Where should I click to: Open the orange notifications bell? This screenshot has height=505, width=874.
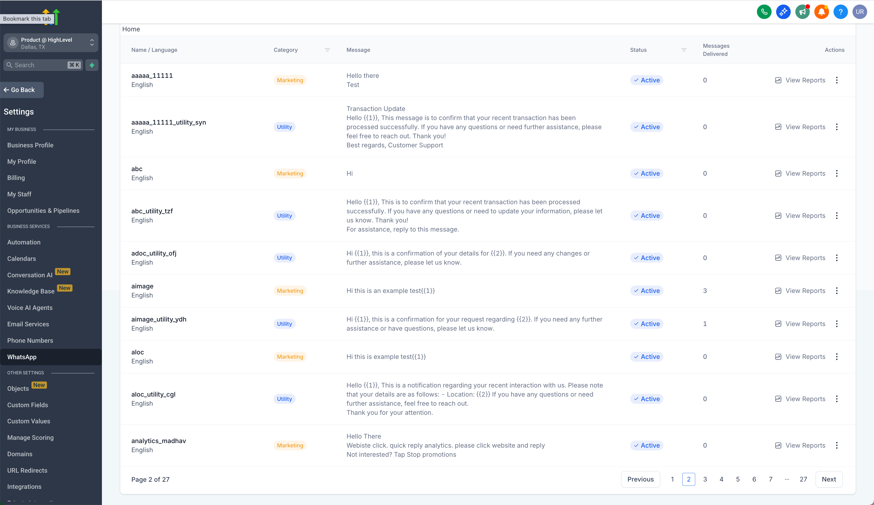821,12
